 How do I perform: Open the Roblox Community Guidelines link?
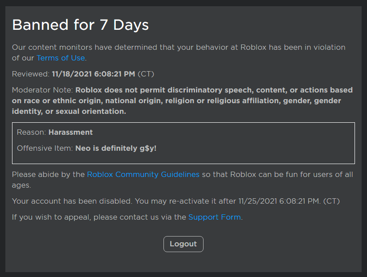(143, 174)
